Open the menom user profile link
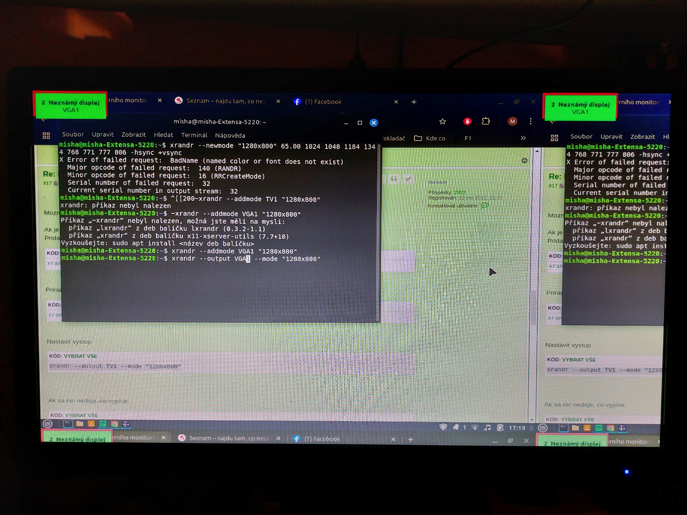 point(437,182)
